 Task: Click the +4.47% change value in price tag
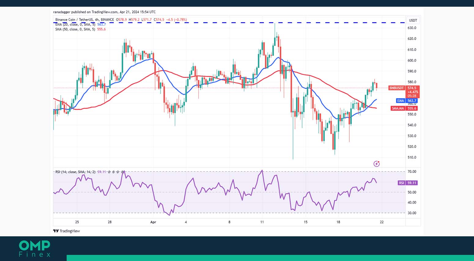tap(413, 92)
